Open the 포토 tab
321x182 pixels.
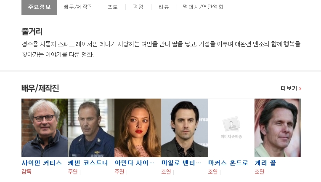click(113, 7)
